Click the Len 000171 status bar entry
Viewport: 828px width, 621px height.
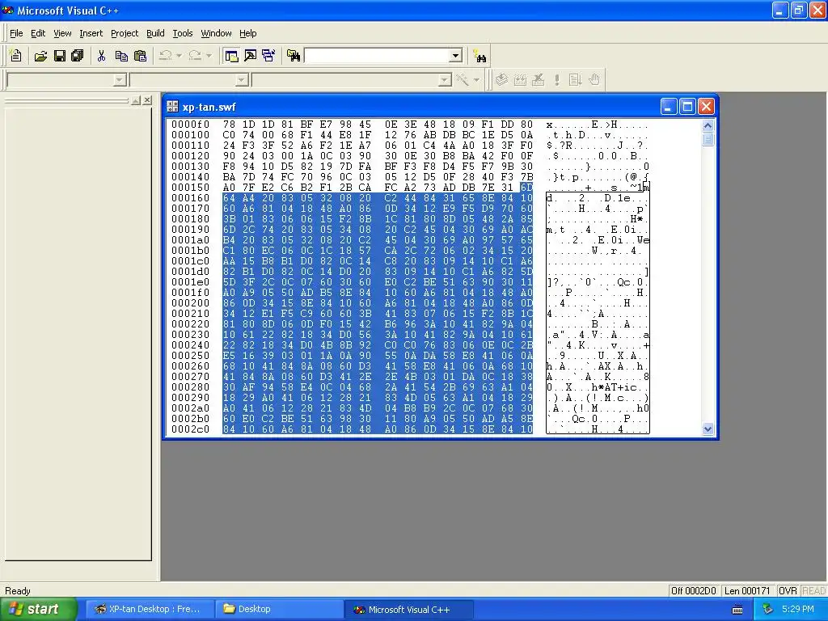(x=747, y=590)
